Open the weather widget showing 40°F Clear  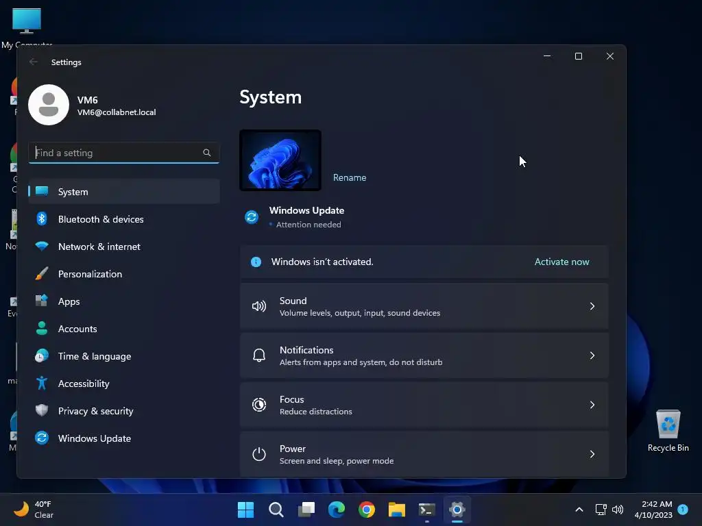coord(34,510)
